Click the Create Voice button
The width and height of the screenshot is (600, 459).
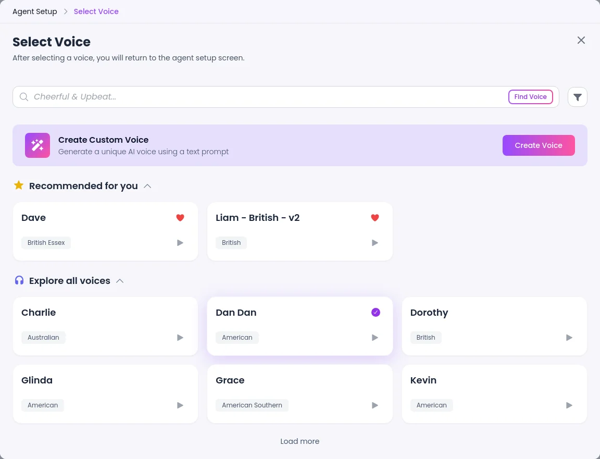point(539,145)
